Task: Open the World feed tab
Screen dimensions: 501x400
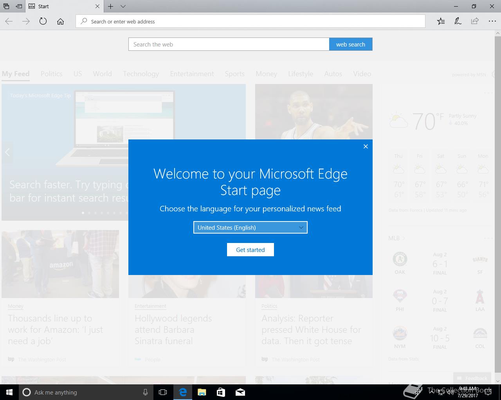Action: pos(102,74)
